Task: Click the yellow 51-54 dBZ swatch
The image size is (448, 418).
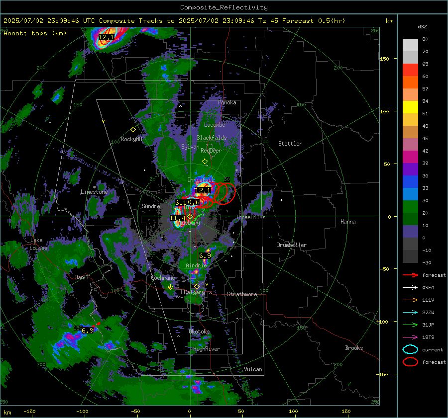Action: coord(410,107)
